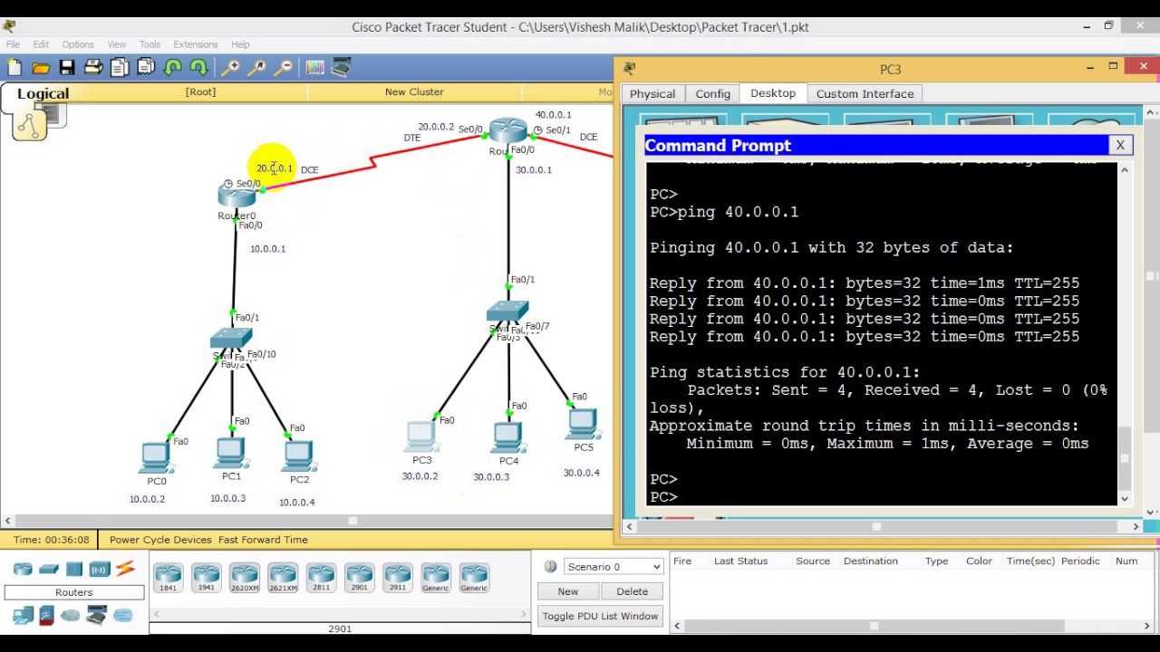Click Power Cycle Devices
This screenshot has height=652, width=1160.
160,540
